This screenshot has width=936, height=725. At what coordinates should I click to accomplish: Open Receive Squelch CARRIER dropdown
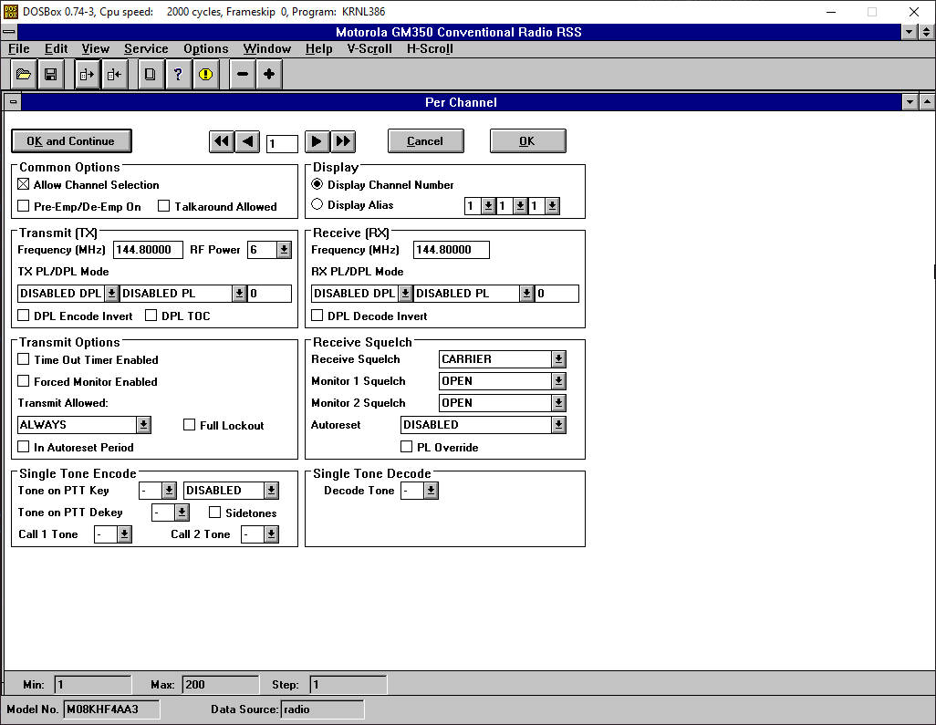pos(558,359)
